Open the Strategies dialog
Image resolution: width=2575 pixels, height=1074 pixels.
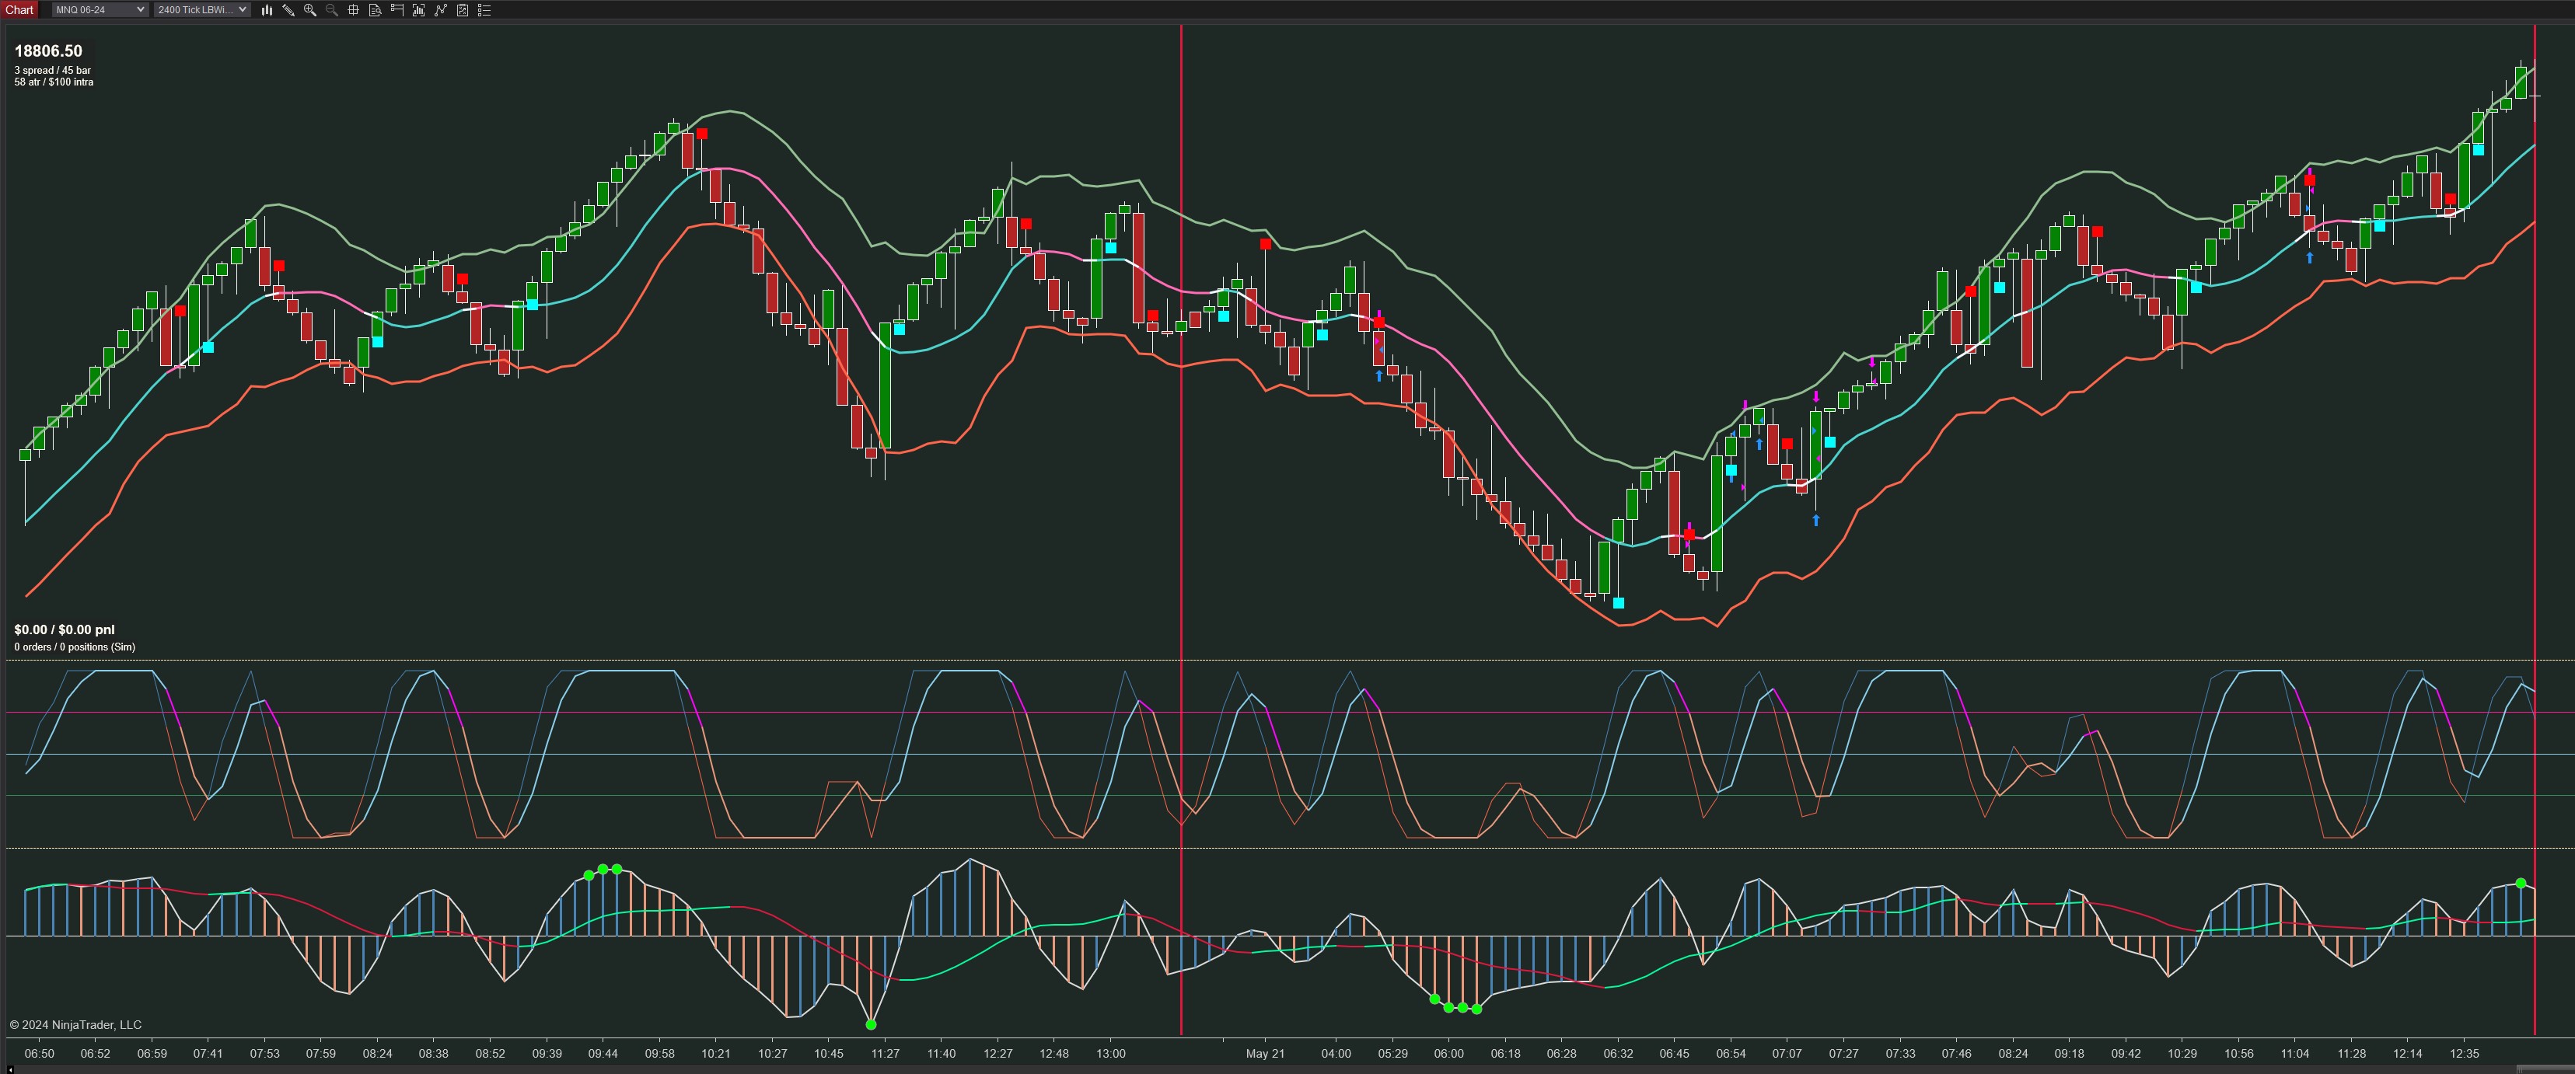[441, 10]
